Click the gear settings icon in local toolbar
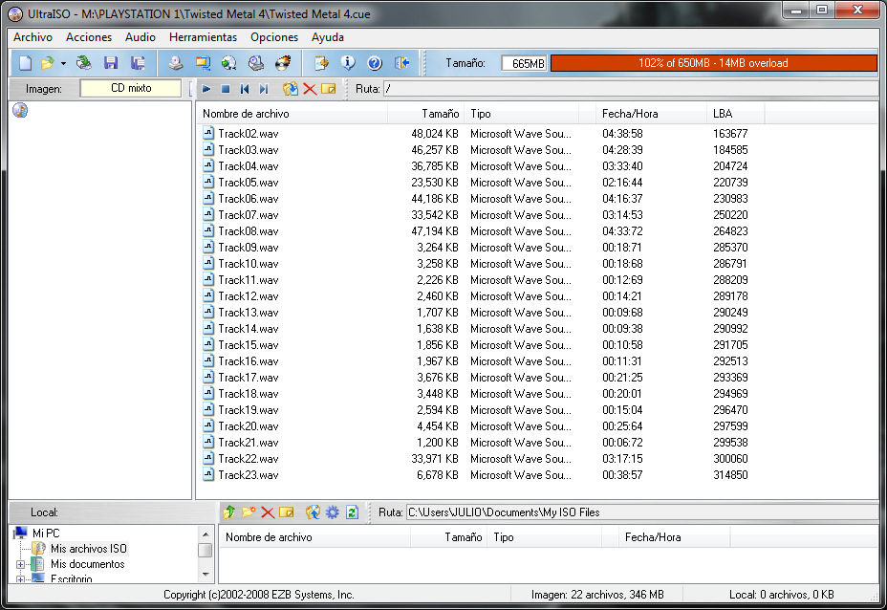 pyautogui.click(x=332, y=512)
